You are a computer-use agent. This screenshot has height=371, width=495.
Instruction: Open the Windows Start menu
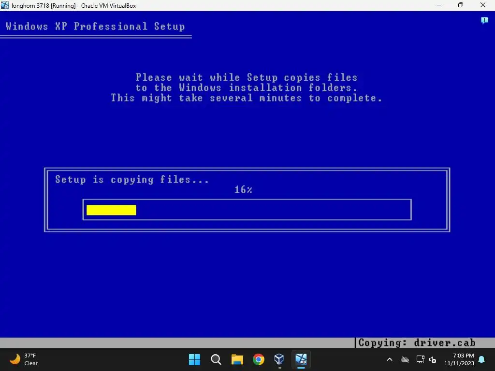tap(194, 359)
